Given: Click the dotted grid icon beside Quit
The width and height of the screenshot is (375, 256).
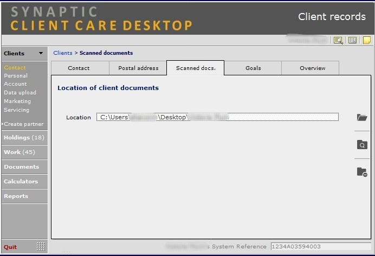Looking at the screenshot, I should [x=41, y=246].
